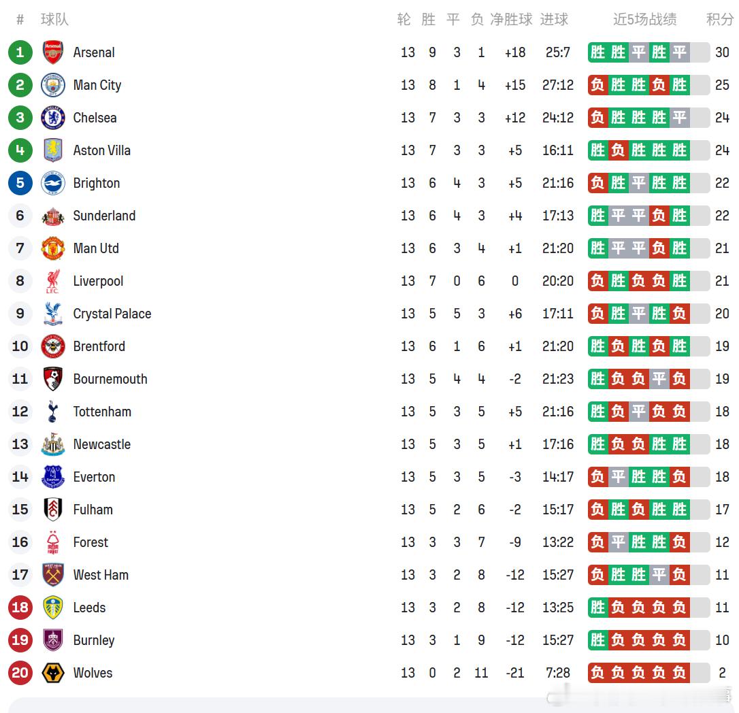Click the Man City club badge
This screenshot has width=739, height=713.
pyautogui.click(x=53, y=85)
